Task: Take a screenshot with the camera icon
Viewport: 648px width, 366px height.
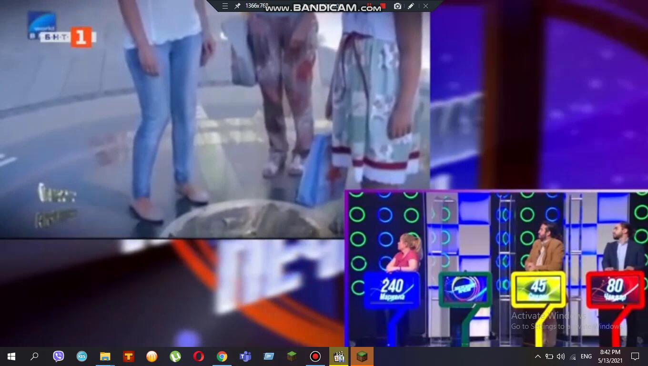Action: (397, 6)
